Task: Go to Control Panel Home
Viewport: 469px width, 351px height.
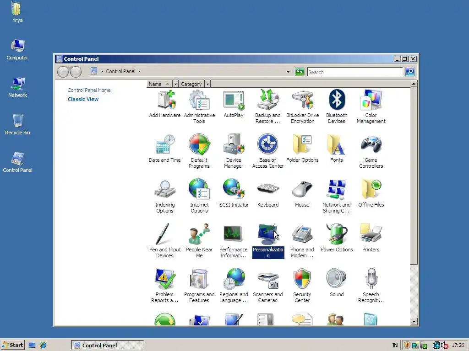Action: 89,90
